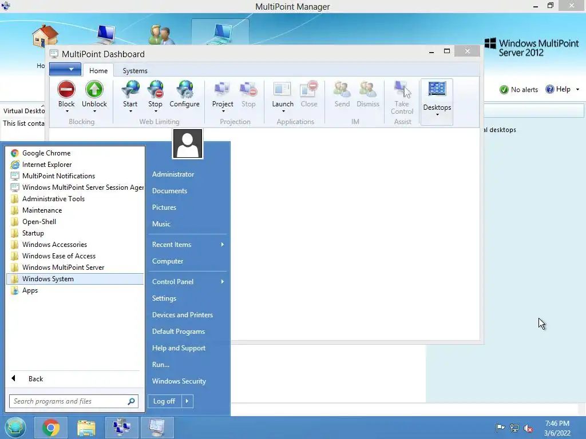The image size is (586, 439).
Task: Expand Recent Items submenu arrow
Action: point(223,245)
